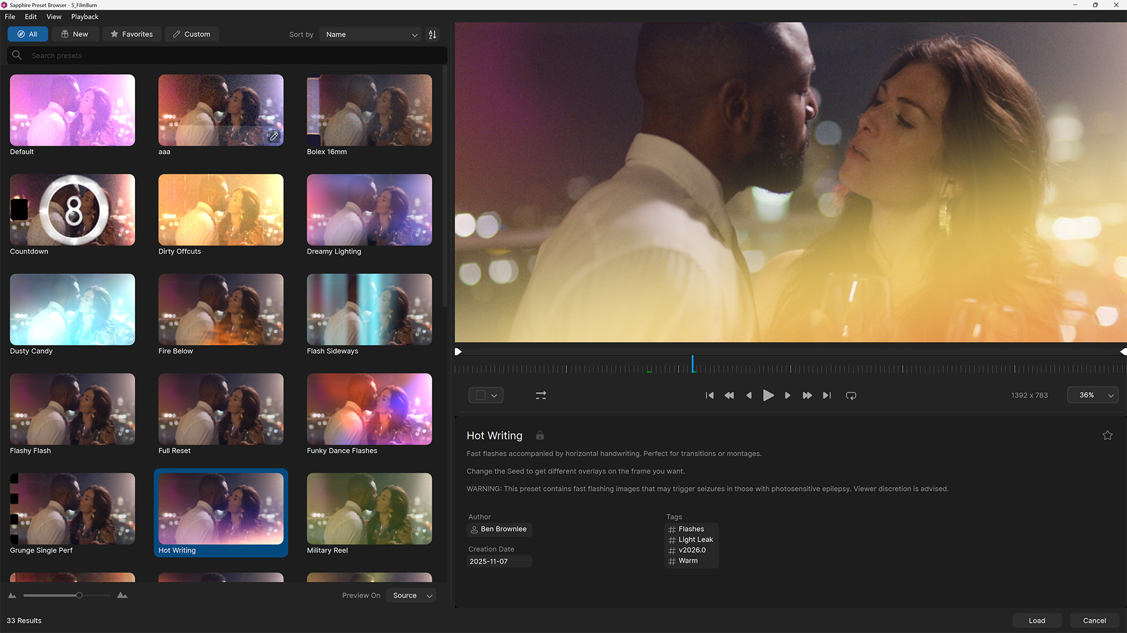The height and width of the screenshot is (633, 1127).
Task: Select the Default preset thumbnail
Action: coord(72,110)
